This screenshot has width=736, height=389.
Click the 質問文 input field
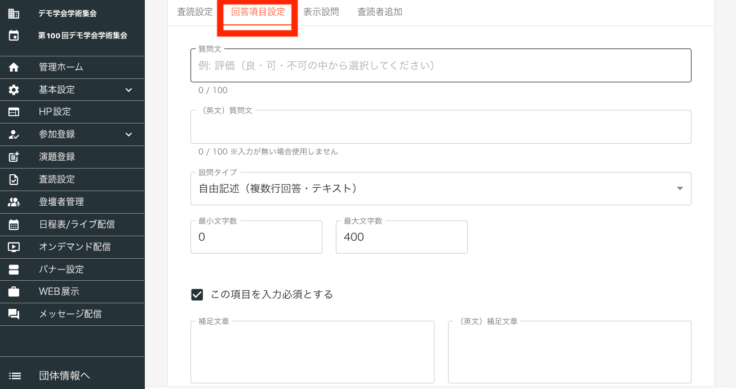tap(441, 65)
